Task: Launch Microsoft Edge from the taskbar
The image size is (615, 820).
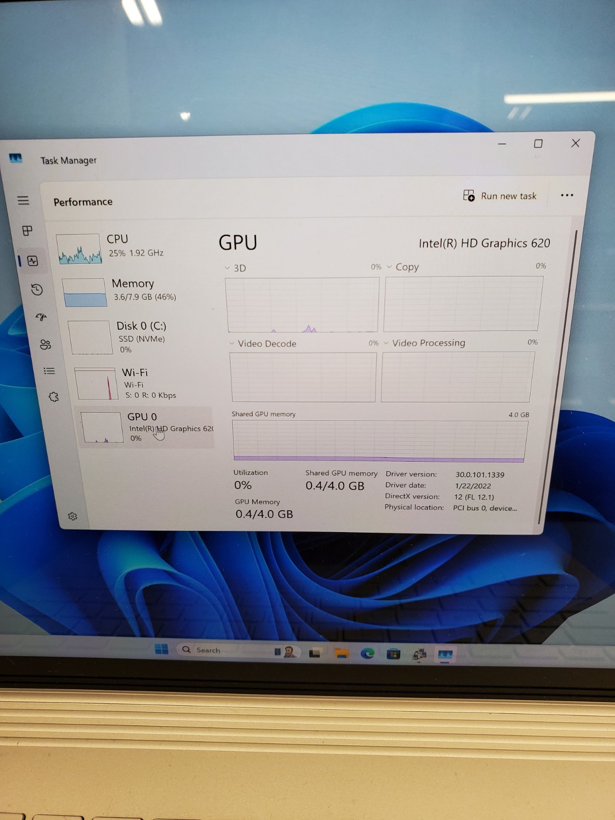Action: (x=367, y=653)
